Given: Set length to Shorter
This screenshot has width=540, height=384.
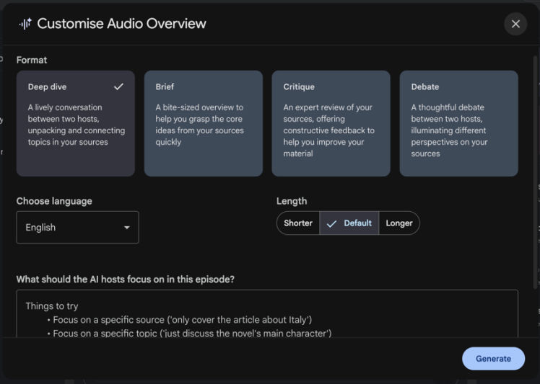Looking at the screenshot, I should pyautogui.click(x=298, y=223).
